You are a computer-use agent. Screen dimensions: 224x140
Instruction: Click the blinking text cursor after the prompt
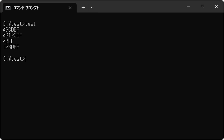[x=25, y=59]
